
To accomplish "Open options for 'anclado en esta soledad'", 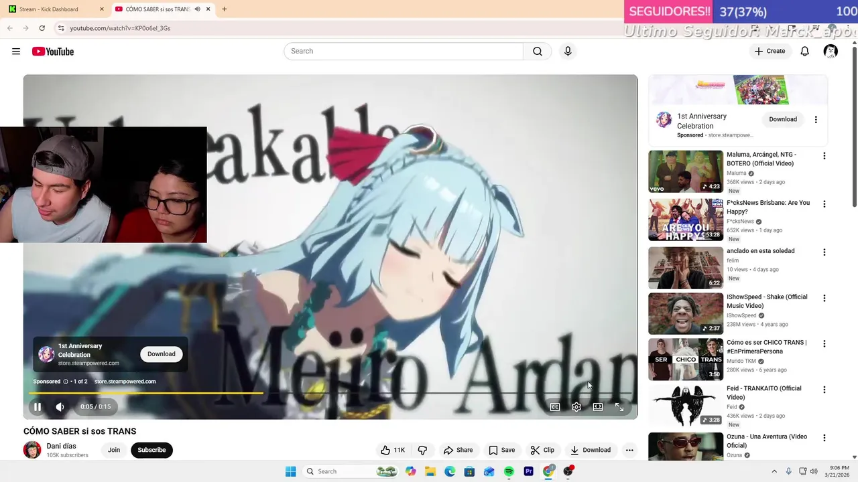I will click(824, 252).
